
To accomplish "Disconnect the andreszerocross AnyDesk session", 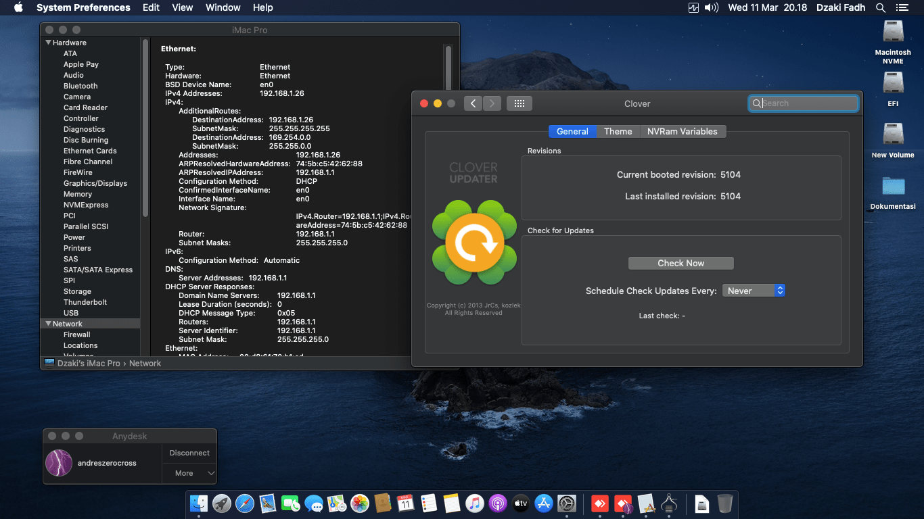I will coord(189,453).
